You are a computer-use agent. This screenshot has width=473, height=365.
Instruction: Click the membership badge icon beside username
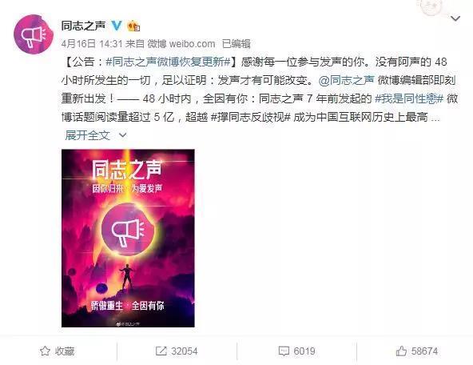133,26
